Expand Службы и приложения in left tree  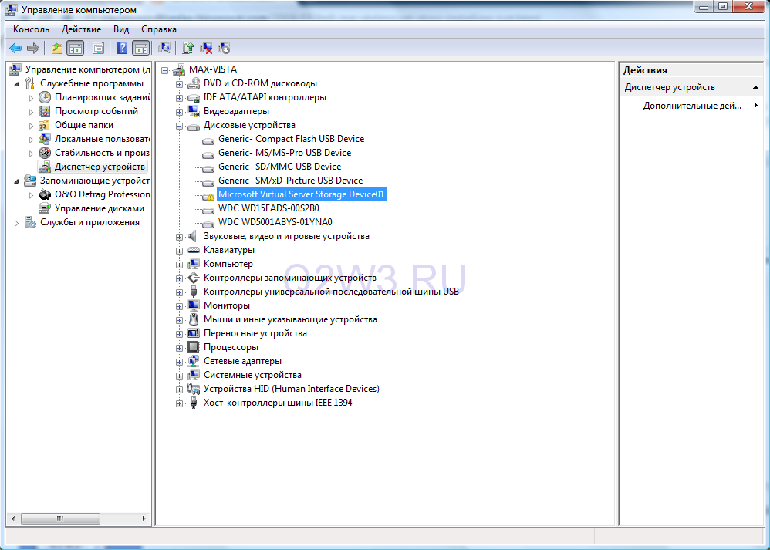[x=17, y=223]
